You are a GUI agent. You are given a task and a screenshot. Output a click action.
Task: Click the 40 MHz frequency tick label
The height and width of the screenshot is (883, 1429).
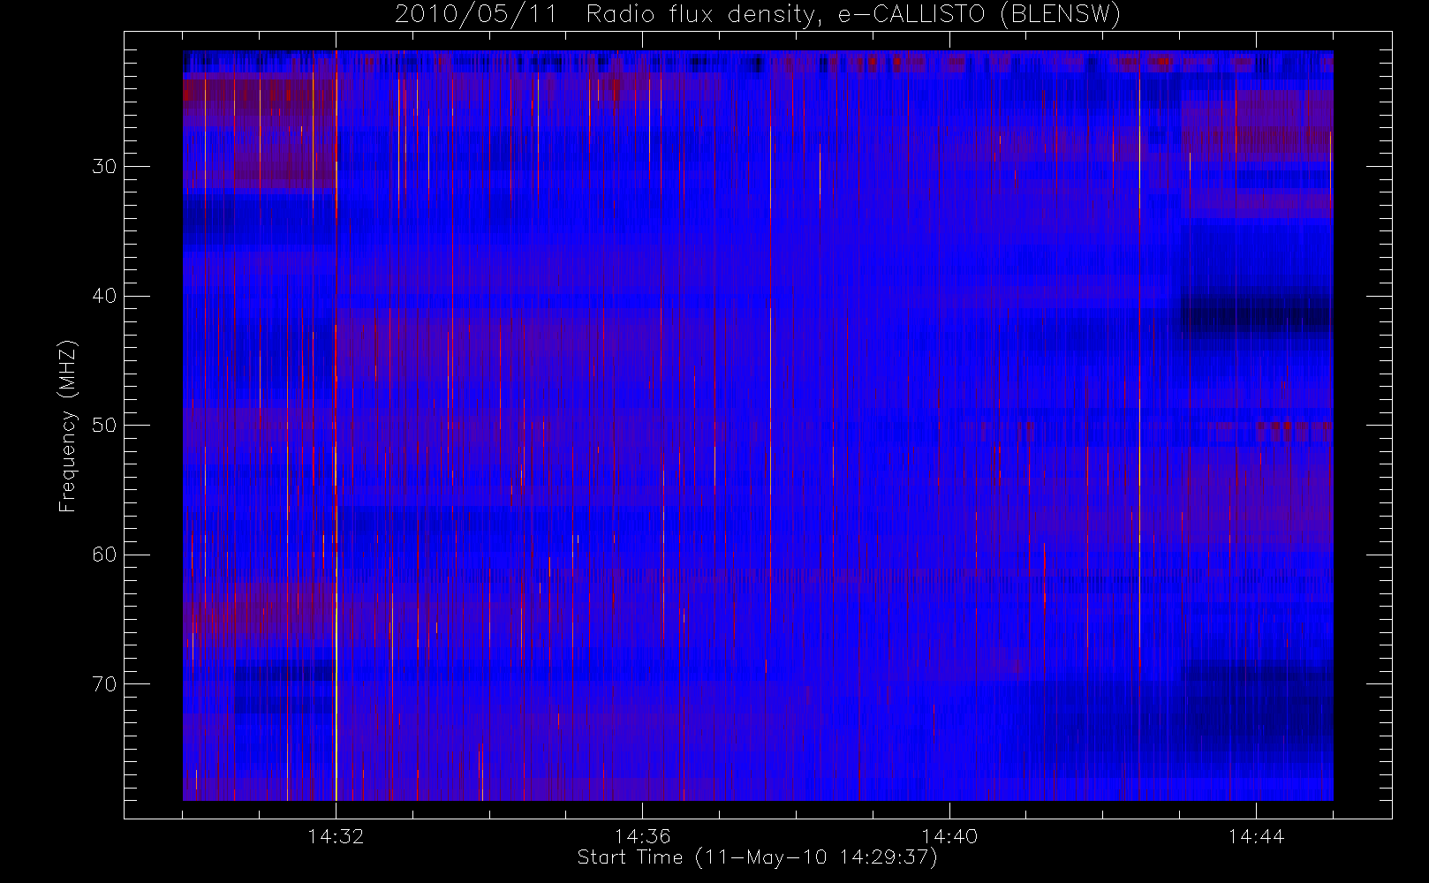point(104,296)
